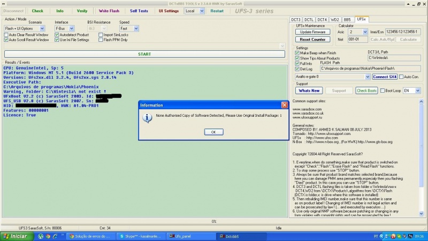Toggle Show Tips About Products checkbox

297,58
